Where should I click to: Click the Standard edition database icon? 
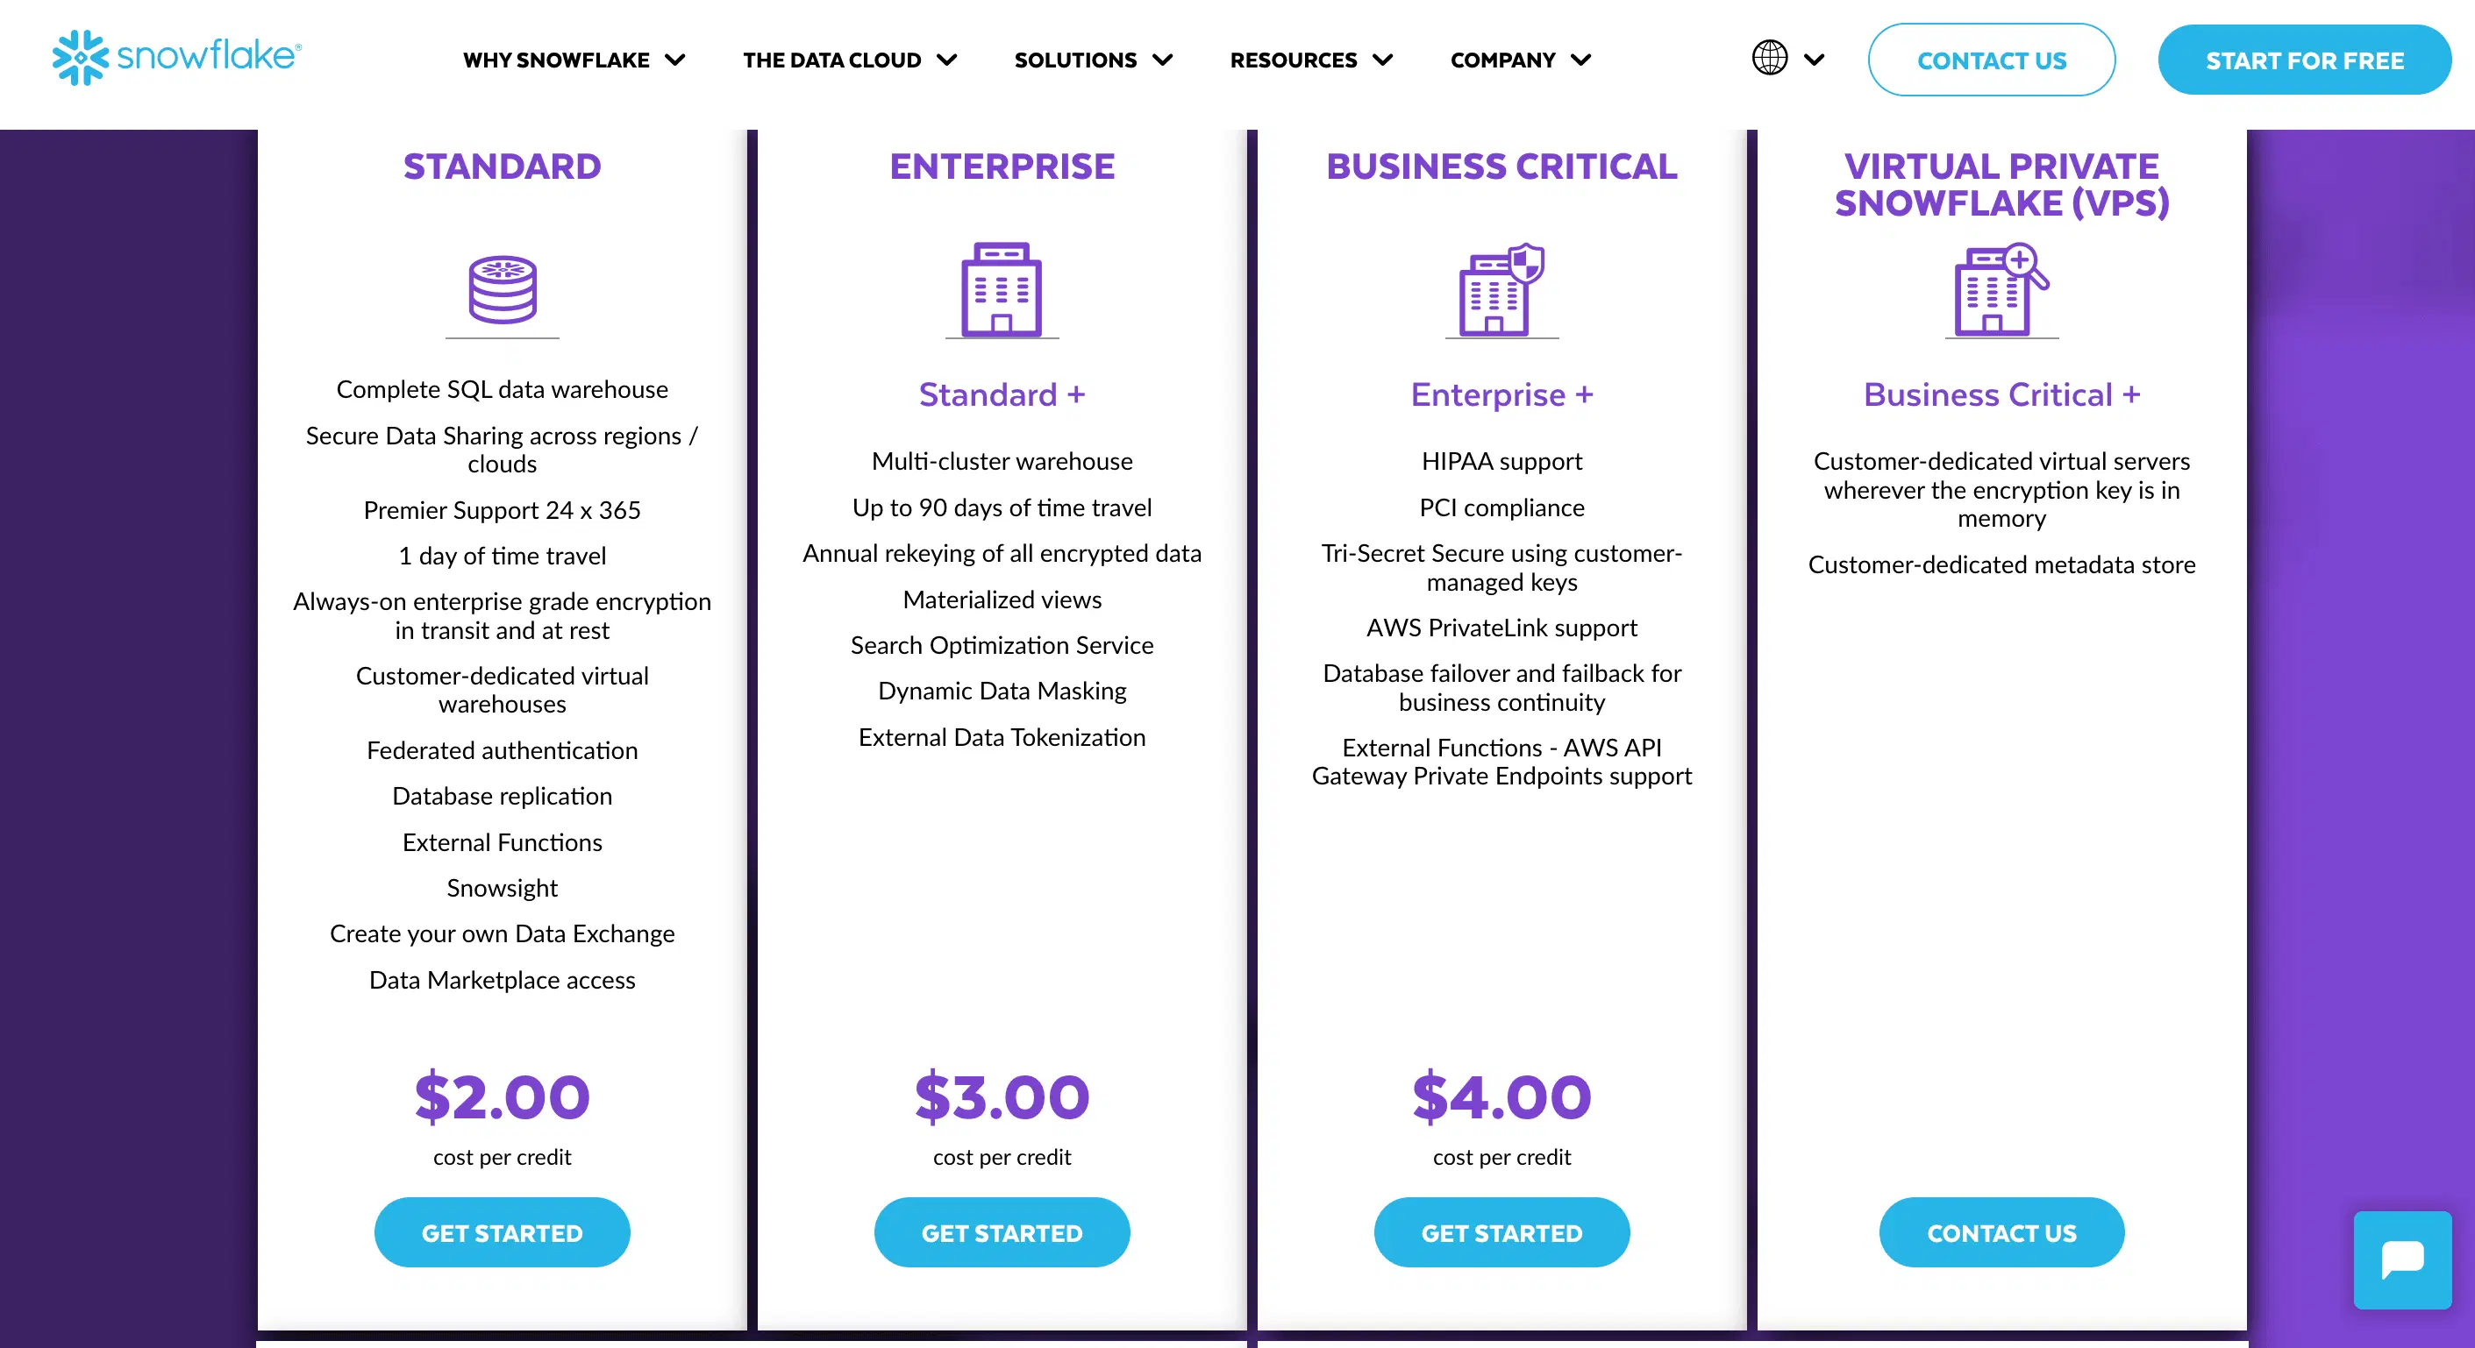click(x=502, y=289)
